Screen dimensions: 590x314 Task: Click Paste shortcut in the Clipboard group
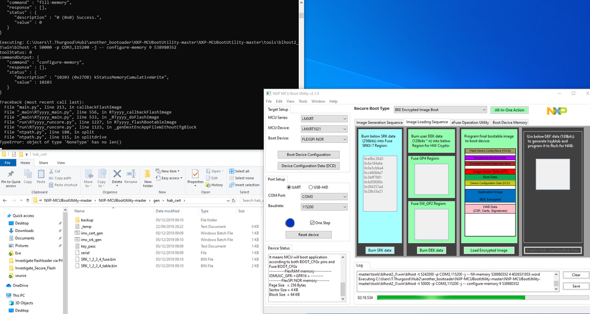pos(63,185)
